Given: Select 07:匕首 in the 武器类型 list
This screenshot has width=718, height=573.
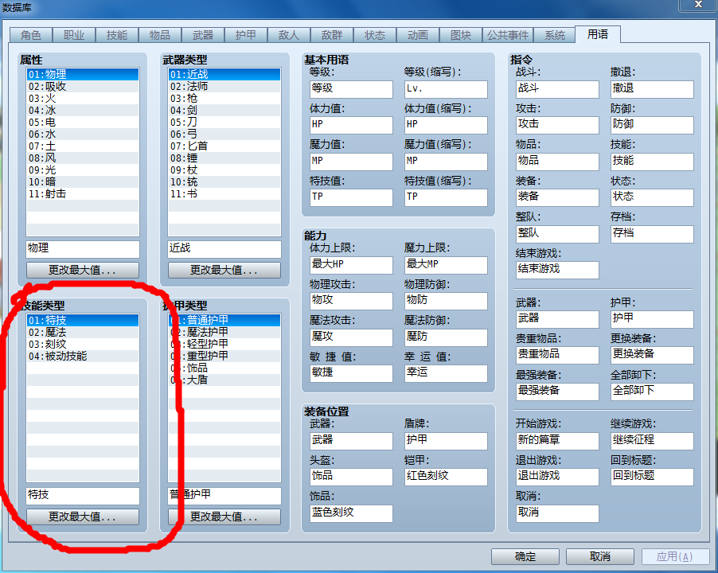Looking at the screenshot, I should point(224,146).
